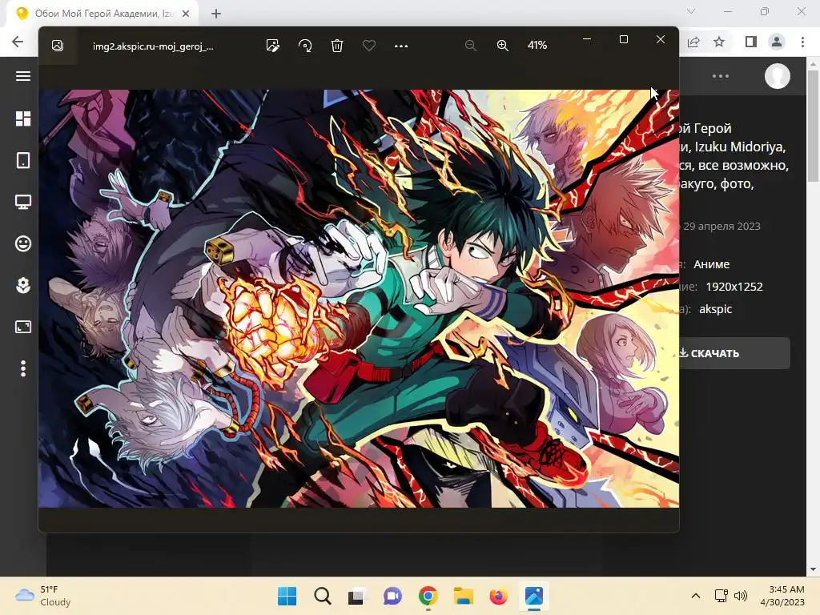
Task: Click the browser page vertical scrollbar
Action: tap(813, 126)
